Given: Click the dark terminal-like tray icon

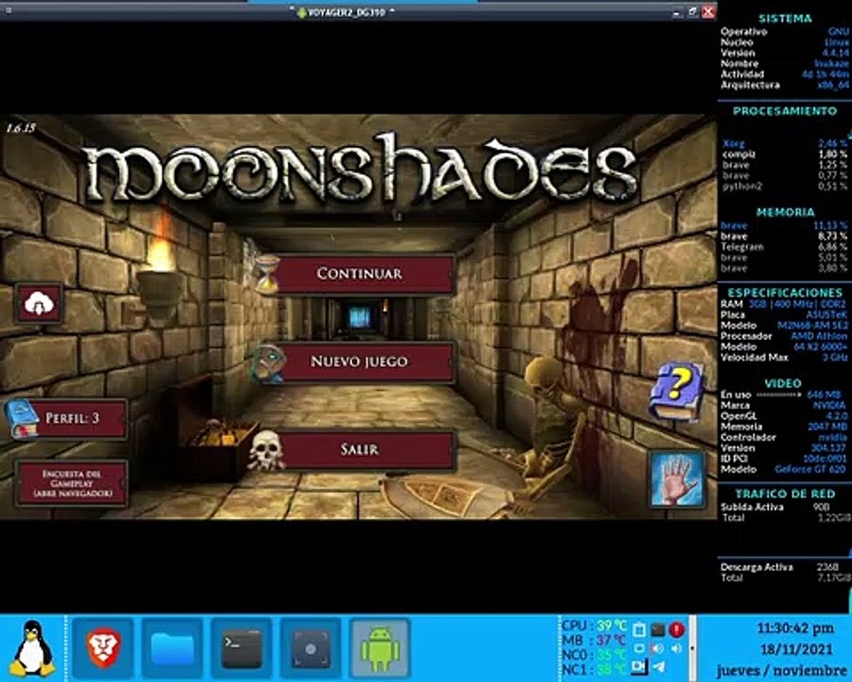Looking at the screenshot, I should click(658, 630).
